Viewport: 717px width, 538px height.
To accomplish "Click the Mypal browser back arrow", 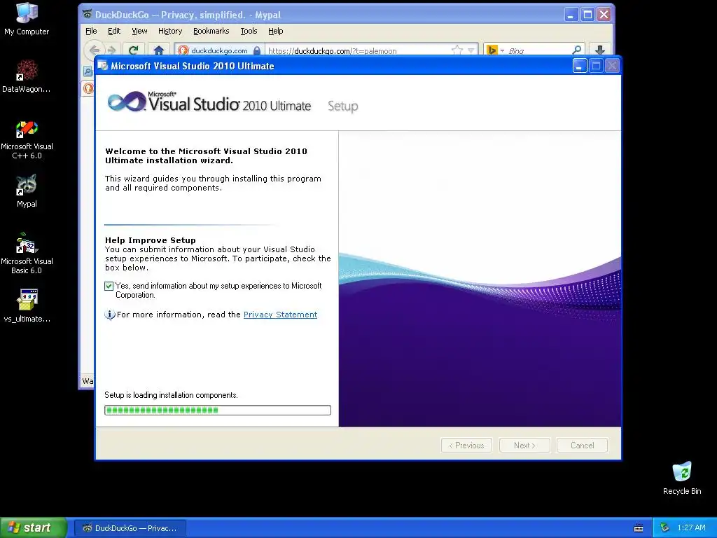I will coord(95,50).
